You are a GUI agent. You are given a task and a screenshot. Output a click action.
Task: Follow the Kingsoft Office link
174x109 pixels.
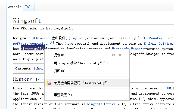[x=101, y=104]
